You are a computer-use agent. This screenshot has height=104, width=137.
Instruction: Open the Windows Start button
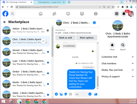tap(3, 101)
